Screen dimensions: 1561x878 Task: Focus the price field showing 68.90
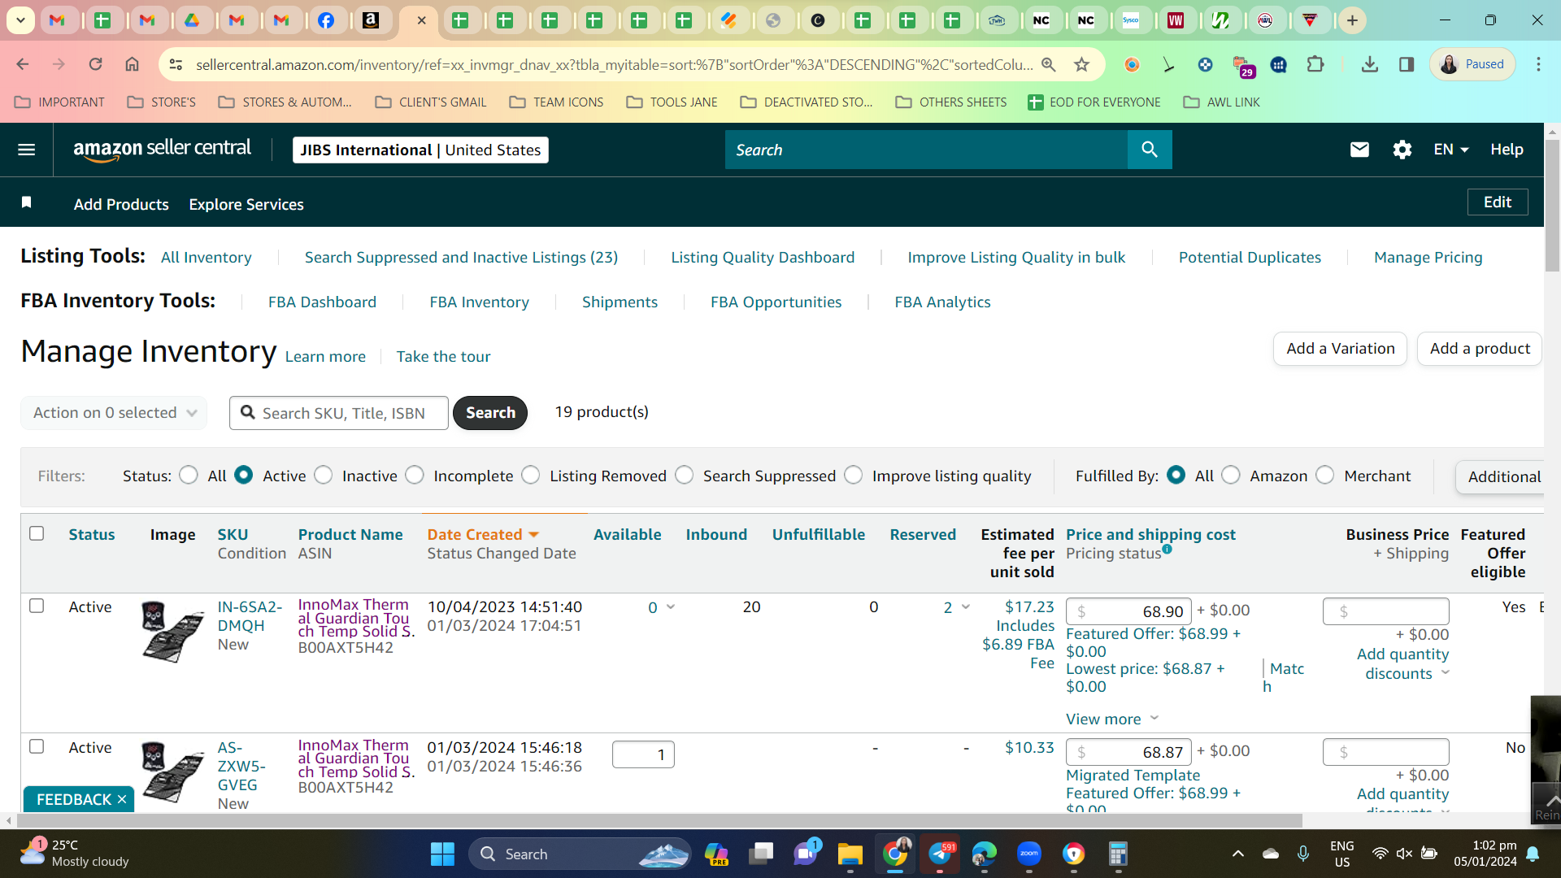(1128, 611)
